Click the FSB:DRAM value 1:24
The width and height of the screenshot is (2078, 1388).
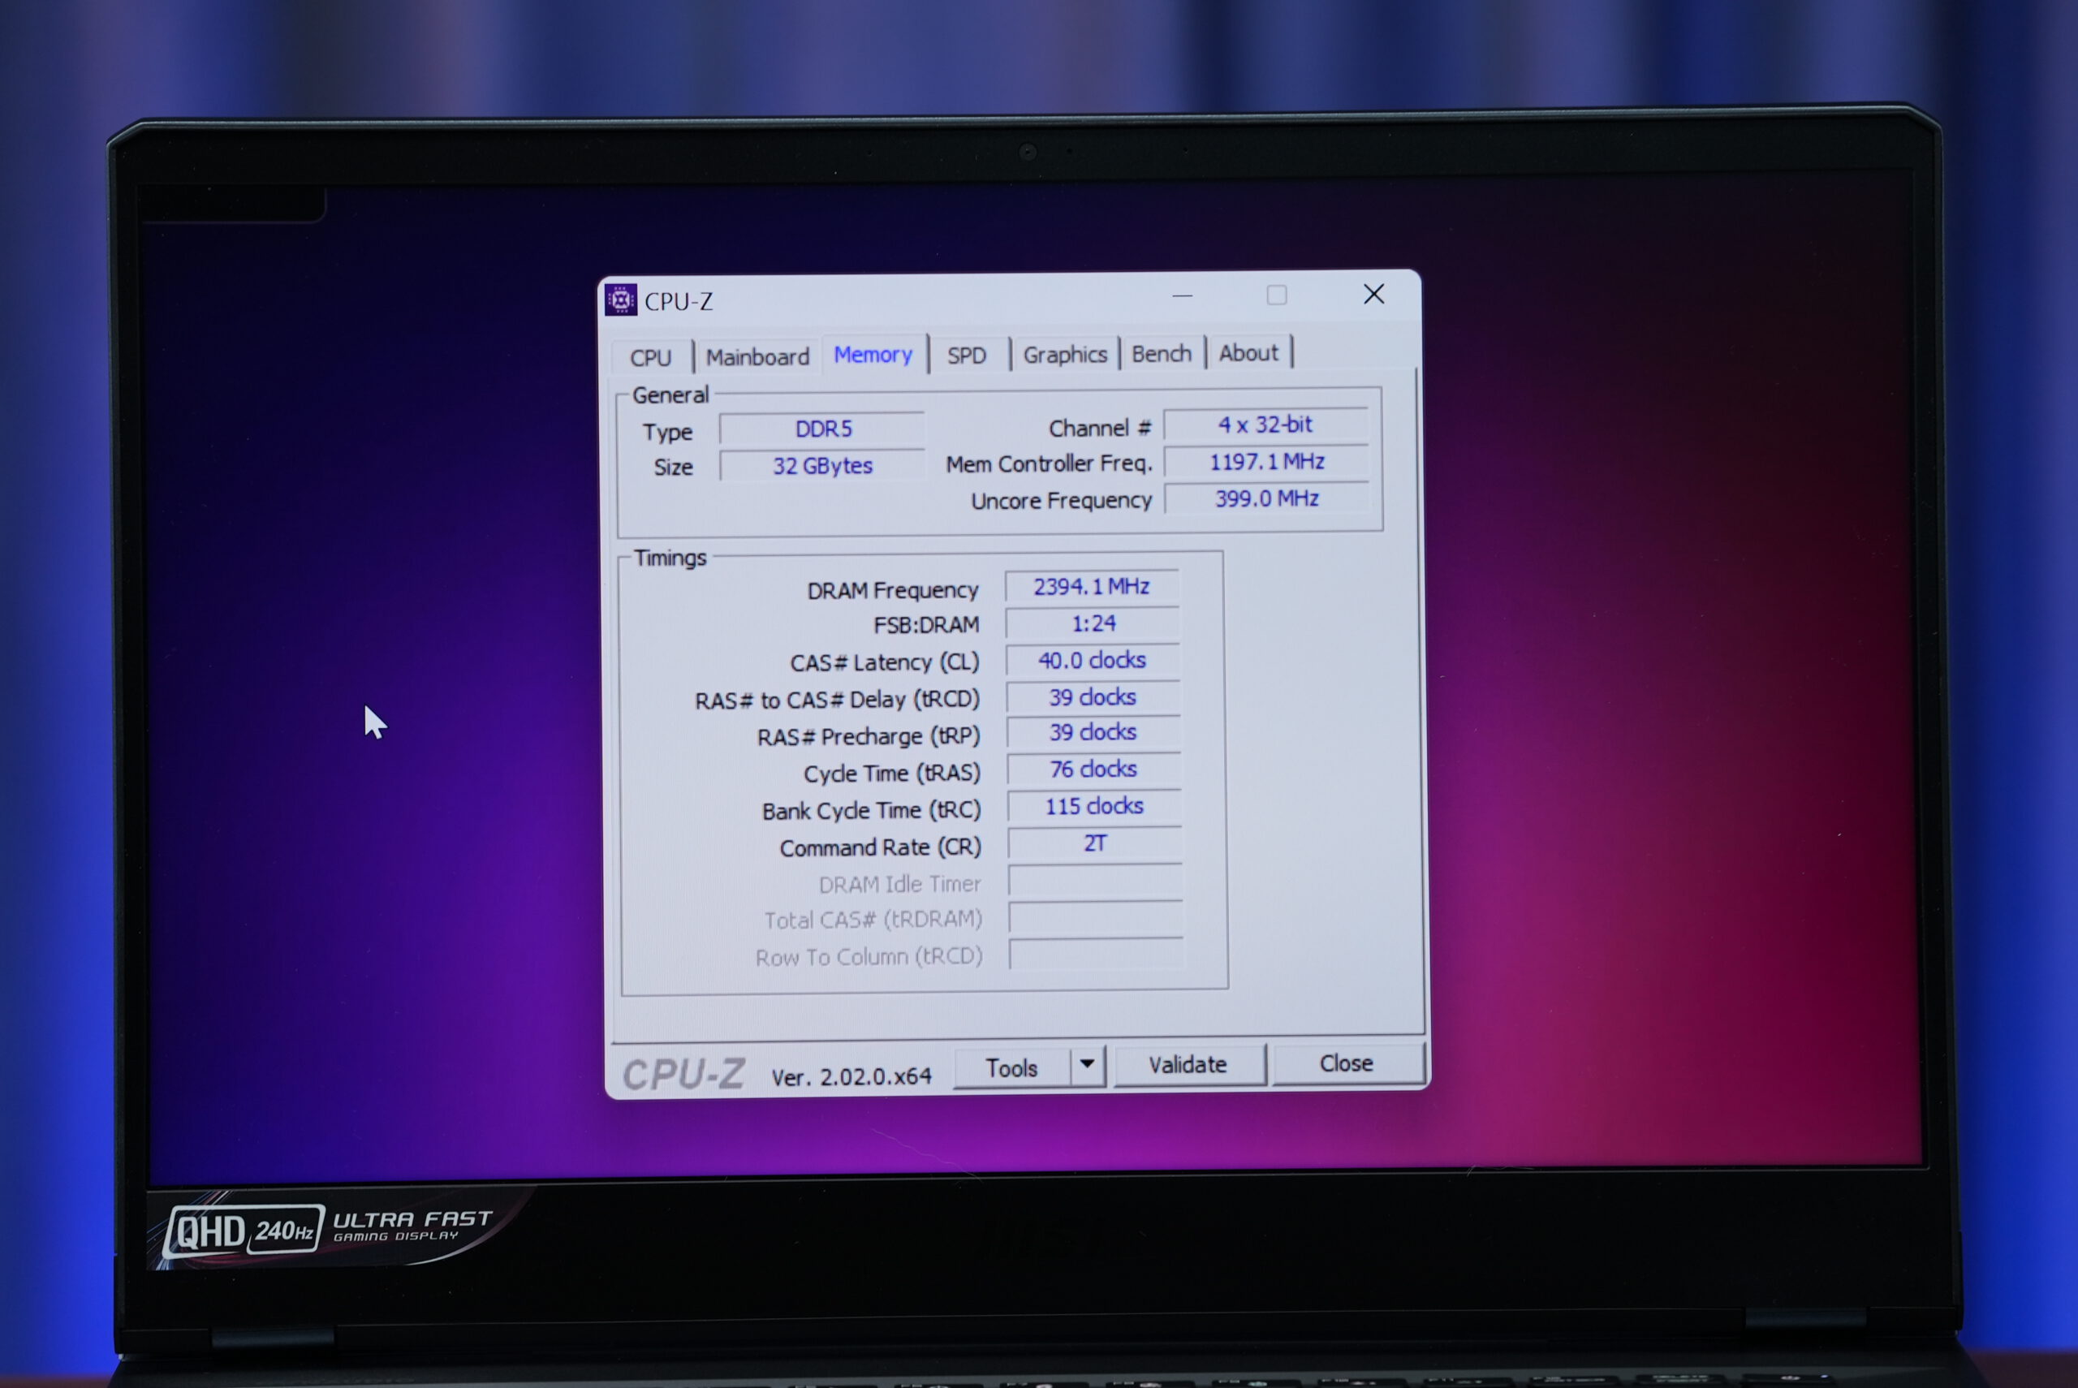pos(1093,623)
